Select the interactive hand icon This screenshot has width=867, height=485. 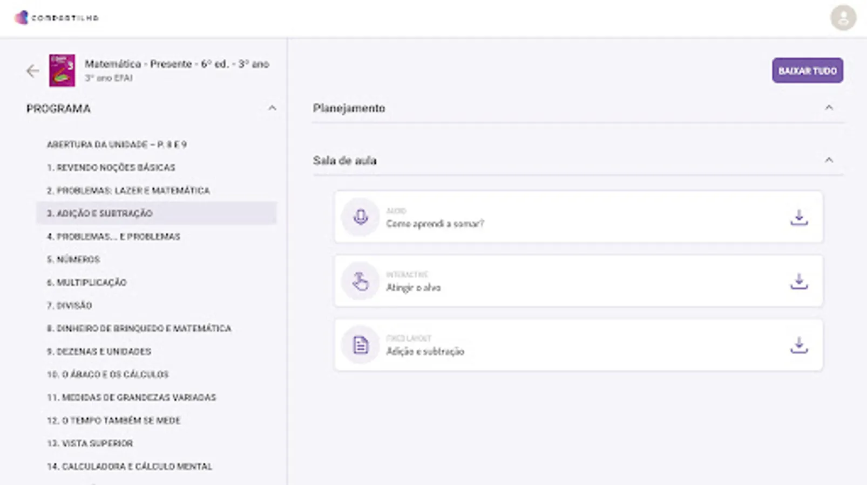[360, 281]
